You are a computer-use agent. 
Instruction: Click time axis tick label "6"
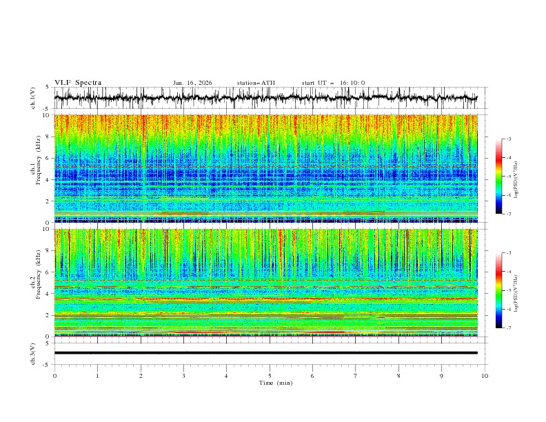click(312, 376)
